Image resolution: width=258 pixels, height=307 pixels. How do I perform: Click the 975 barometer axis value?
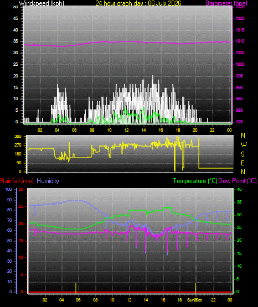[239, 122]
